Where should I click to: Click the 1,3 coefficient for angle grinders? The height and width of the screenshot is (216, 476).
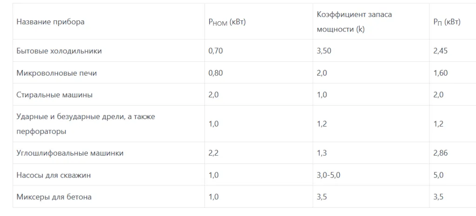tap(322, 153)
